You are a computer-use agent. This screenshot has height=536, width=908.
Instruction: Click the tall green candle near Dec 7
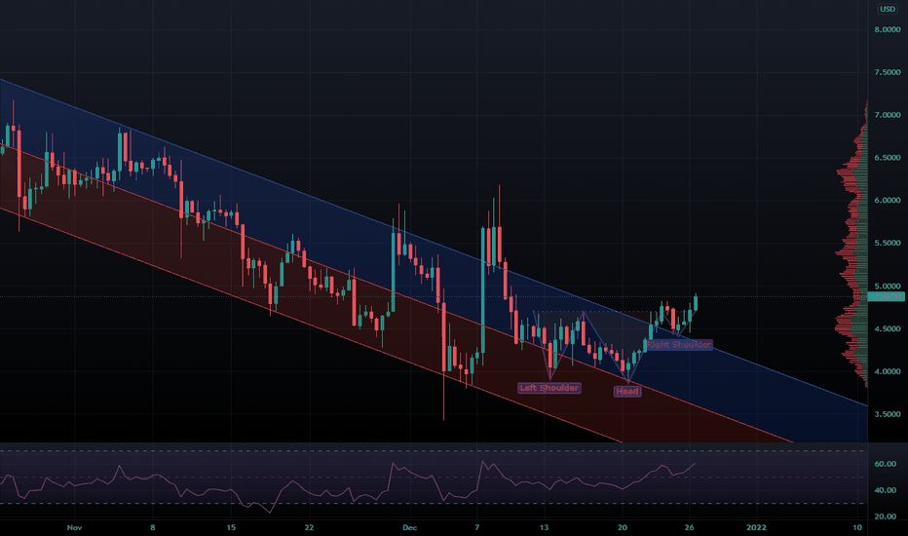point(483,289)
